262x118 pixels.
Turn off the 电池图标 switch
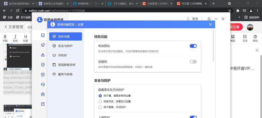click(x=193, y=46)
